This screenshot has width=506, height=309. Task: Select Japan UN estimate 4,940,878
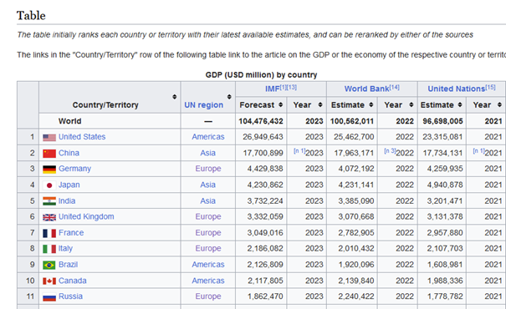click(x=445, y=185)
